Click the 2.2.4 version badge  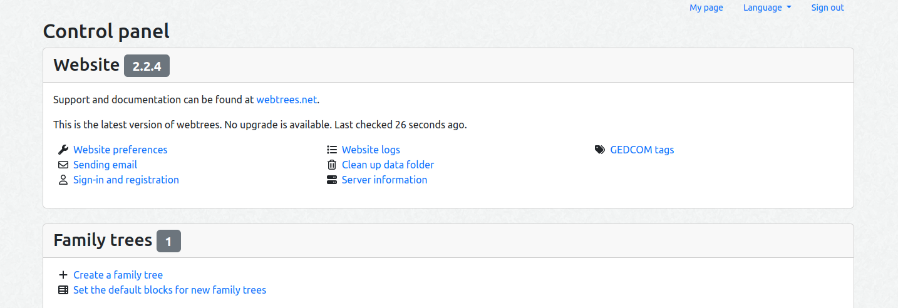pos(147,66)
